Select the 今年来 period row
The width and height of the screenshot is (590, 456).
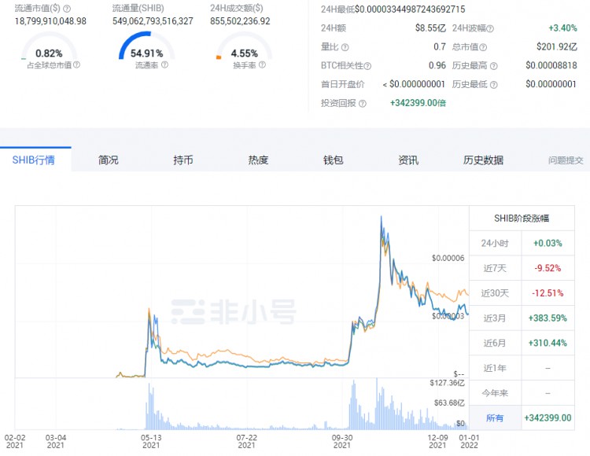pyautogui.click(x=522, y=393)
